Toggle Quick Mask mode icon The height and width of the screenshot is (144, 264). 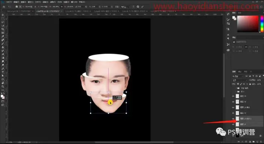(3, 101)
